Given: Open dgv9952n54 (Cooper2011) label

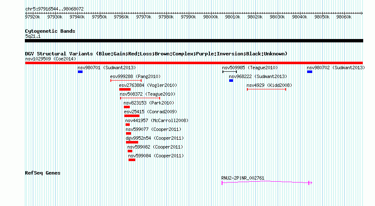Looking at the screenshot, I should coord(155,138).
